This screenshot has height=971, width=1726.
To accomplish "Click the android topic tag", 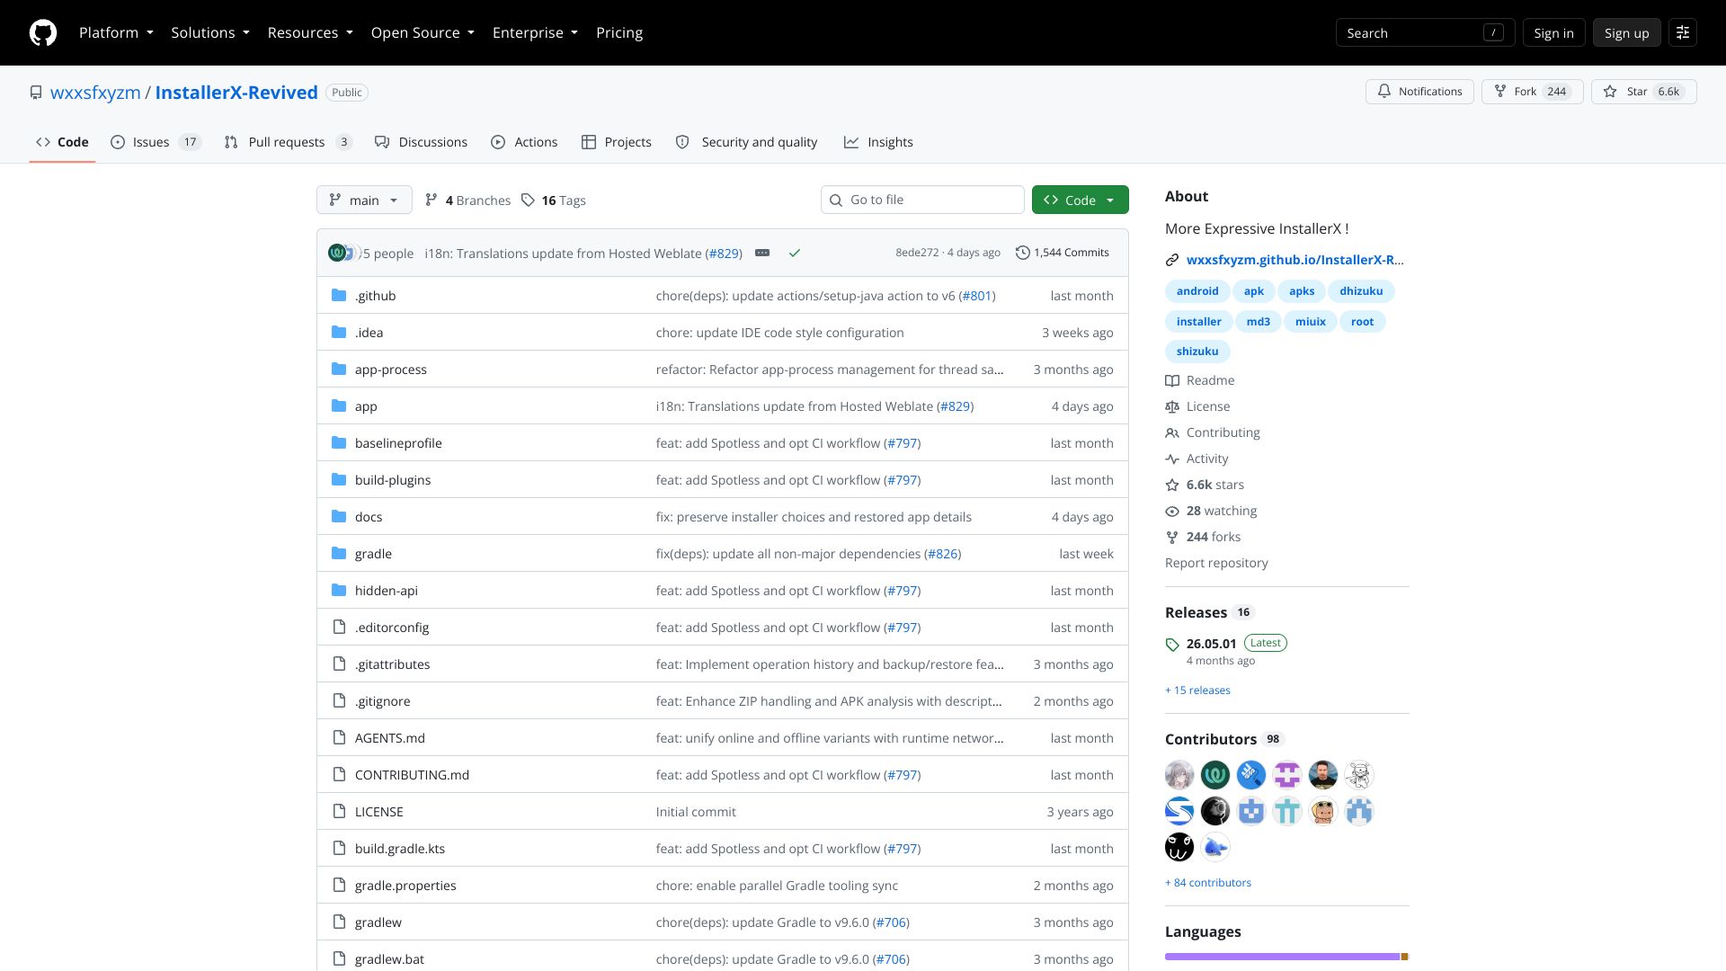I will click(1197, 291).
